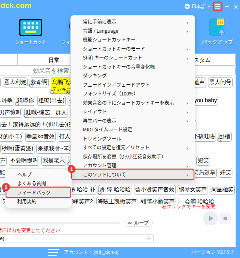
Task: Play the 钢琴女笑声 sound effect
Action: tap(193, 190)
